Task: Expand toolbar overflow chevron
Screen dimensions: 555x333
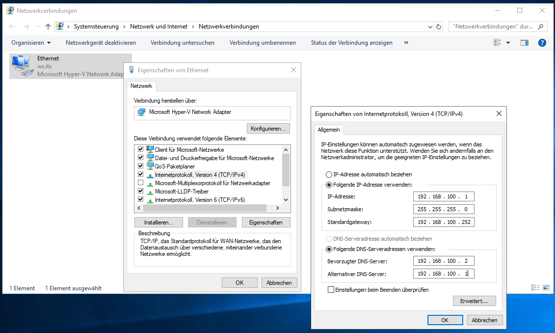Action: tap(406, 43)
